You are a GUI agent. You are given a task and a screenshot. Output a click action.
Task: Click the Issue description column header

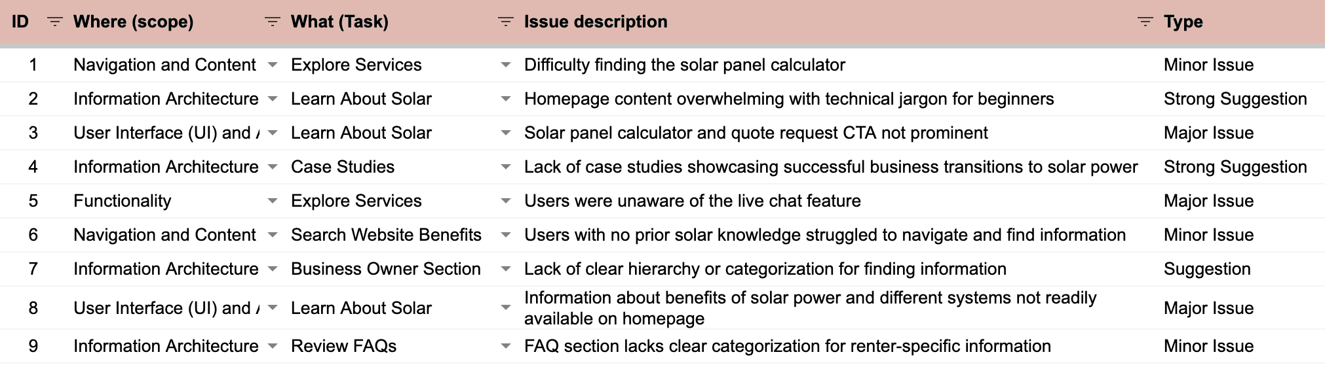[x=595, y=22]
